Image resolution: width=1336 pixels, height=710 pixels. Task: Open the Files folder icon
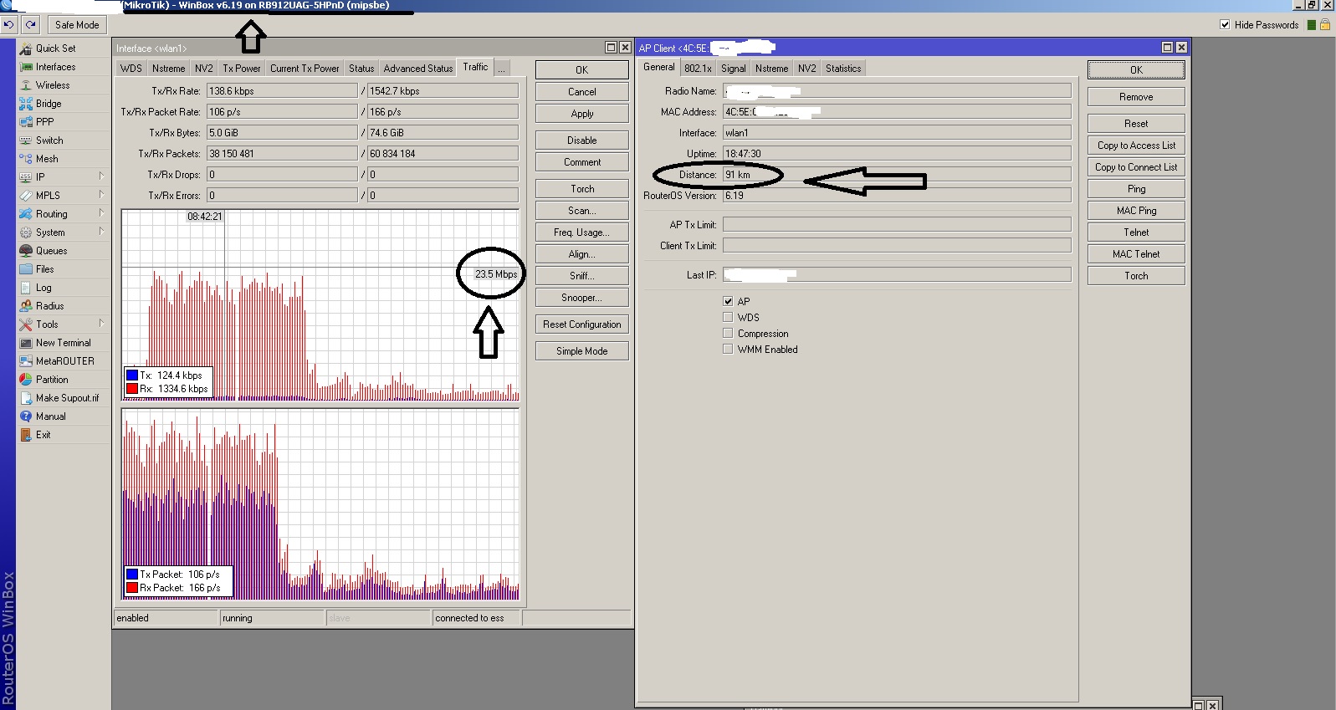[x=26, y=269]
